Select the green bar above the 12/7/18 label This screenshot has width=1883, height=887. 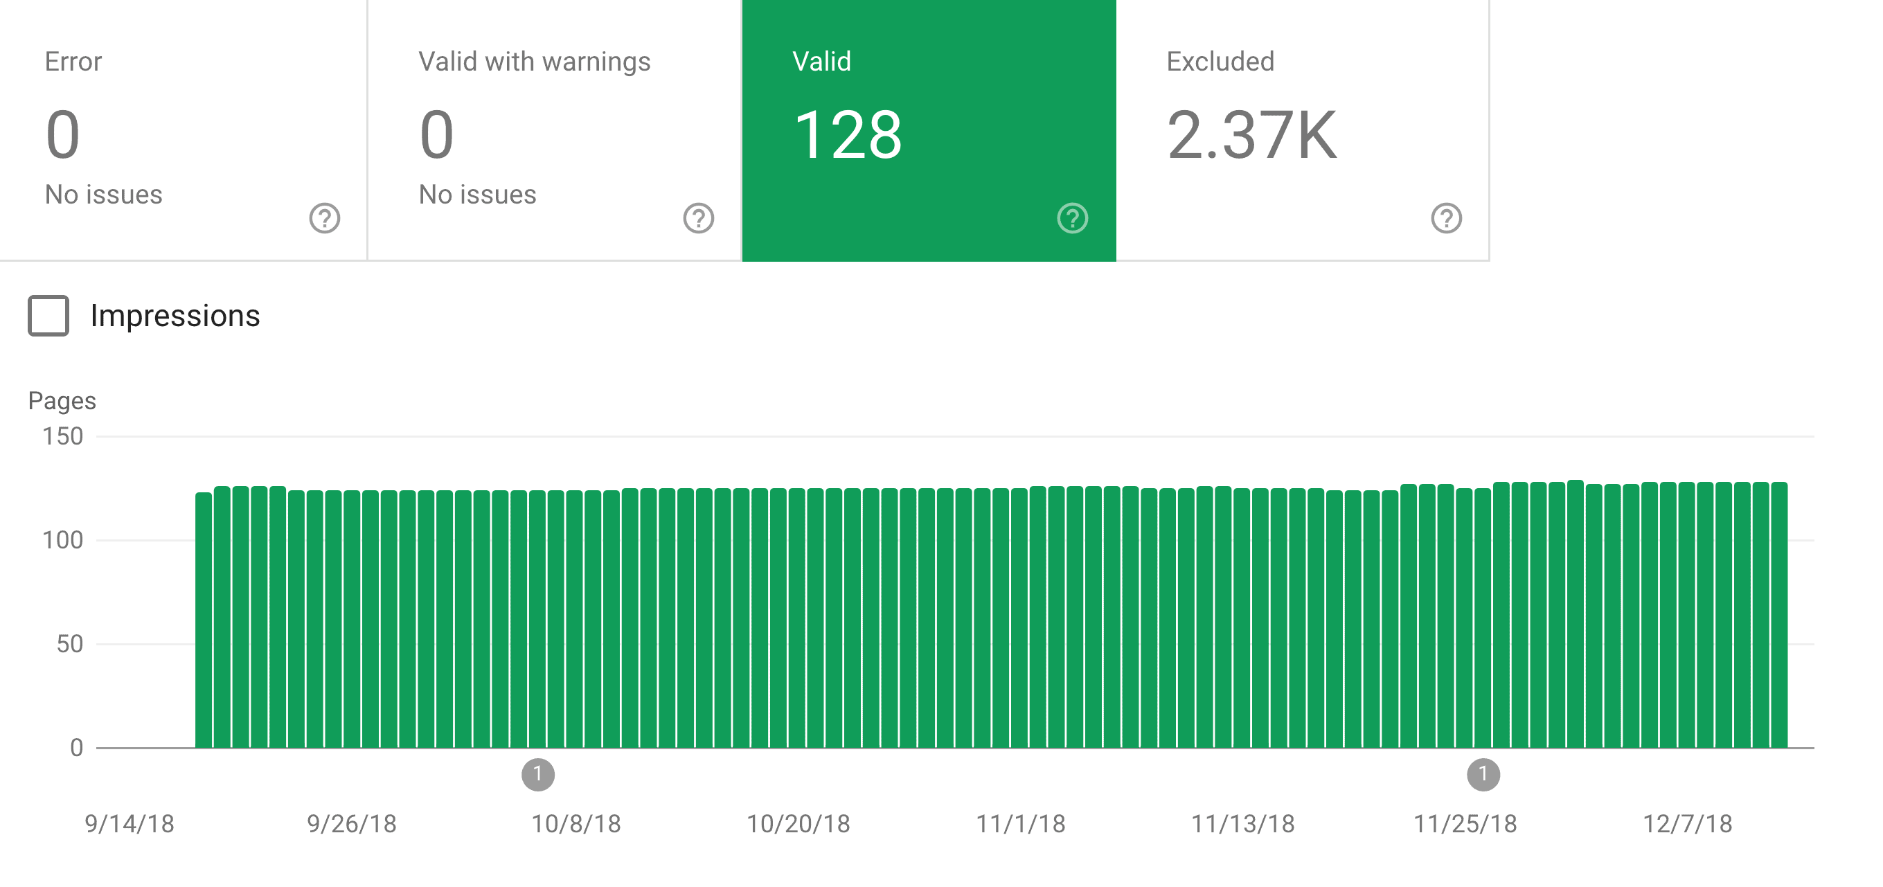coord(1688,621)
